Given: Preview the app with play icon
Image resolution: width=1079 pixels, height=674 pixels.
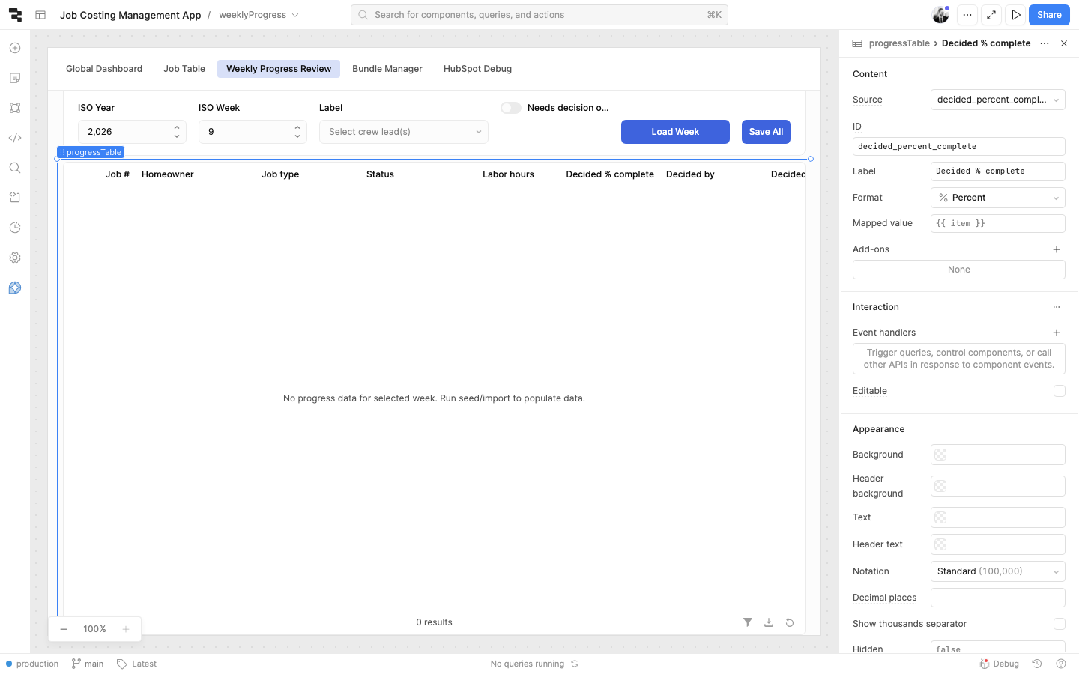Looking at the screenshot, I should click(1015, 15).
